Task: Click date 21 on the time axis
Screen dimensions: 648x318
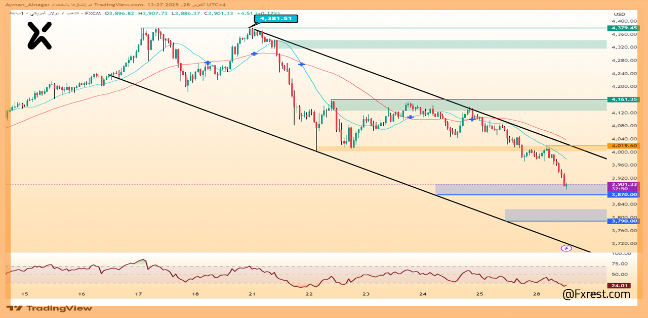Action: (252, 294)
